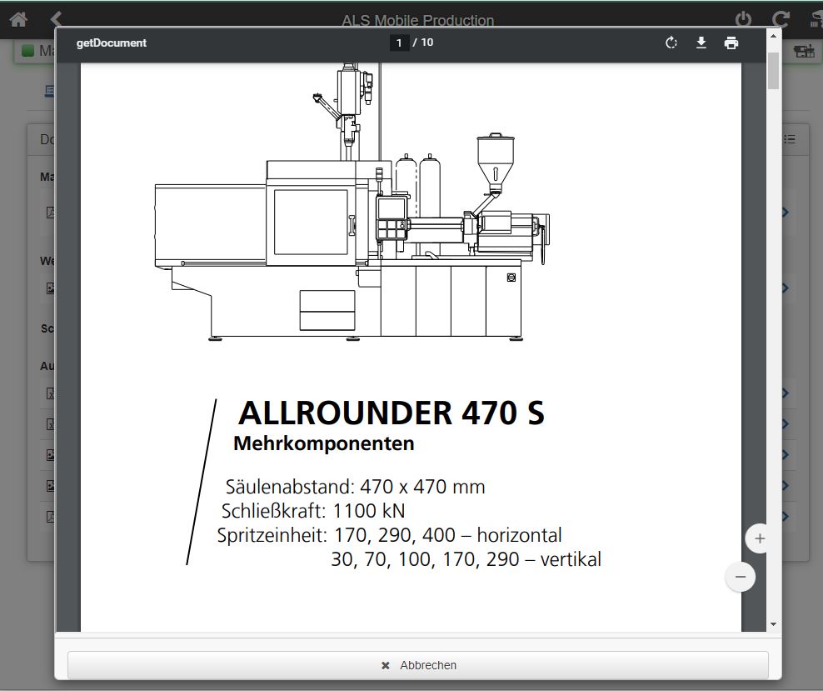Click the '30, 70, 100, 170, 290 – vertikal' line
This screenshot has height=691, width=823.
[x=466, y=559]
